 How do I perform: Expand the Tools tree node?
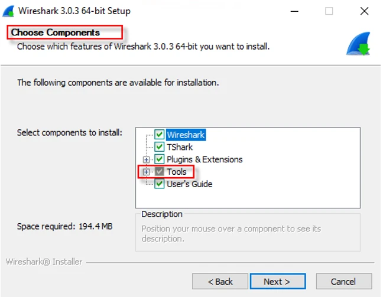(x=147, y=172)
